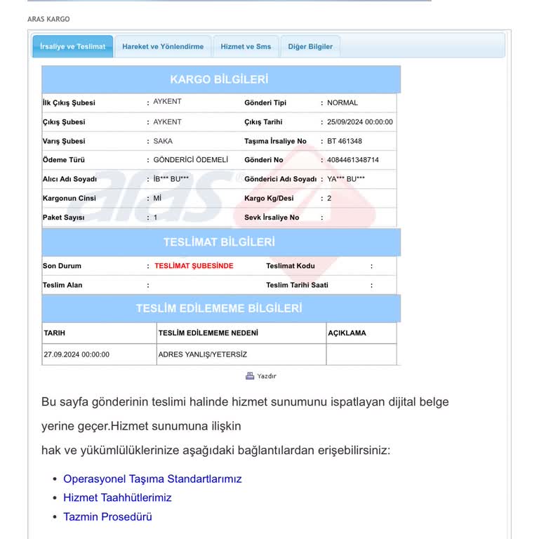
Task: Click the Alıcı name İB*** BU***
Action: 171,179
